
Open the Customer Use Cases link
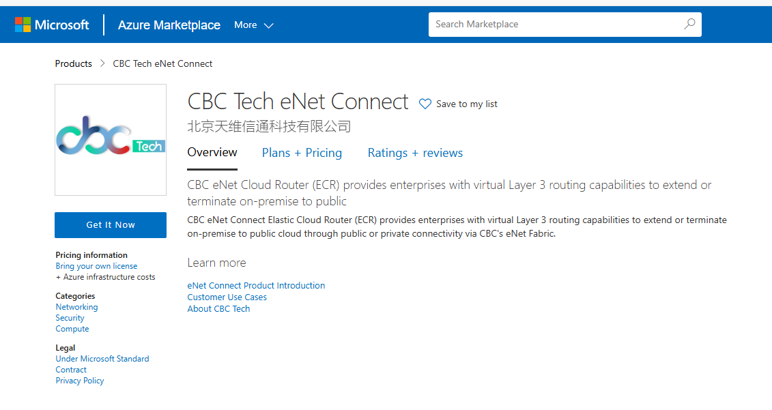[x=227, y=297]
